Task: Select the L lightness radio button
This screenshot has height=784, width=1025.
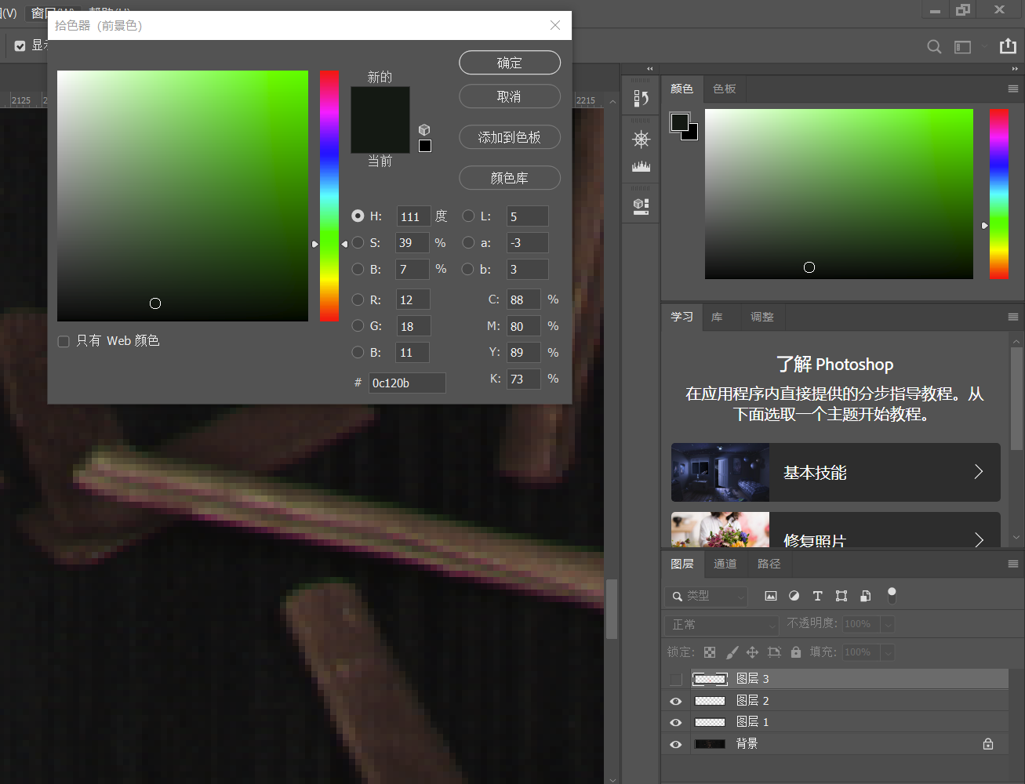Action: click(x=468, y=216)
